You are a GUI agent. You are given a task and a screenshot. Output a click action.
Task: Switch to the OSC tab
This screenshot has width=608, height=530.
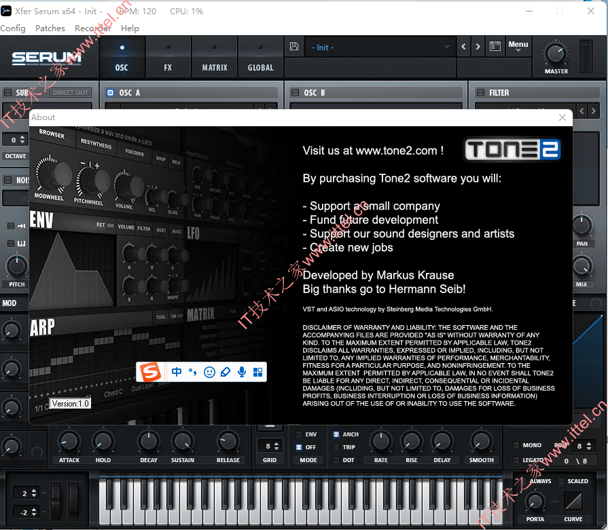click(122, 57)
